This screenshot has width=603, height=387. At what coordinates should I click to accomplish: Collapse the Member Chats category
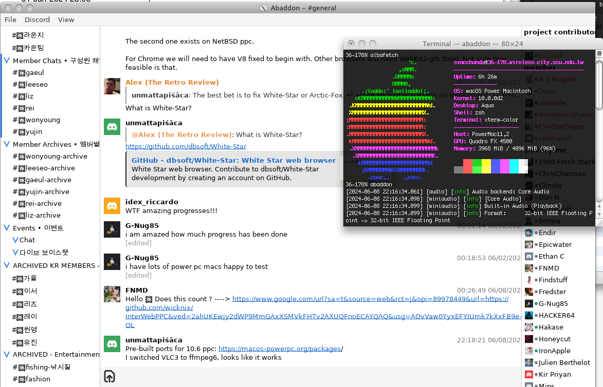coord(7,60)
